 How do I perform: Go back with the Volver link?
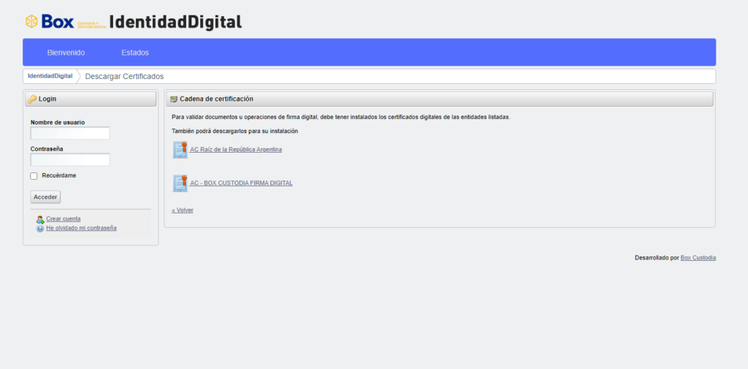point(183,210)
